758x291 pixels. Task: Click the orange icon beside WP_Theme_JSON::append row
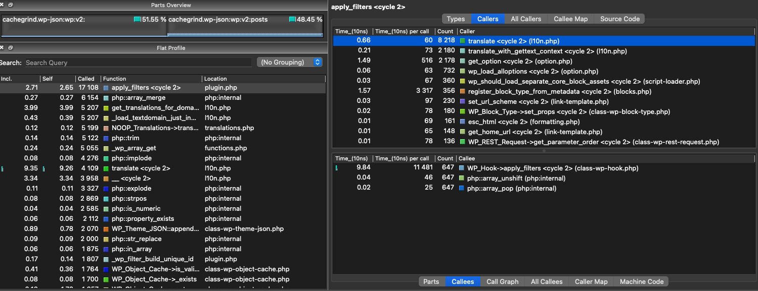click(x=105, y=228)
